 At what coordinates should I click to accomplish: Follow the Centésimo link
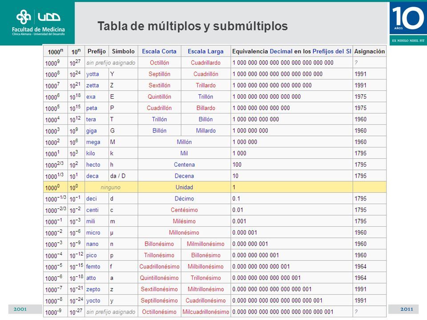click(184, 210)
